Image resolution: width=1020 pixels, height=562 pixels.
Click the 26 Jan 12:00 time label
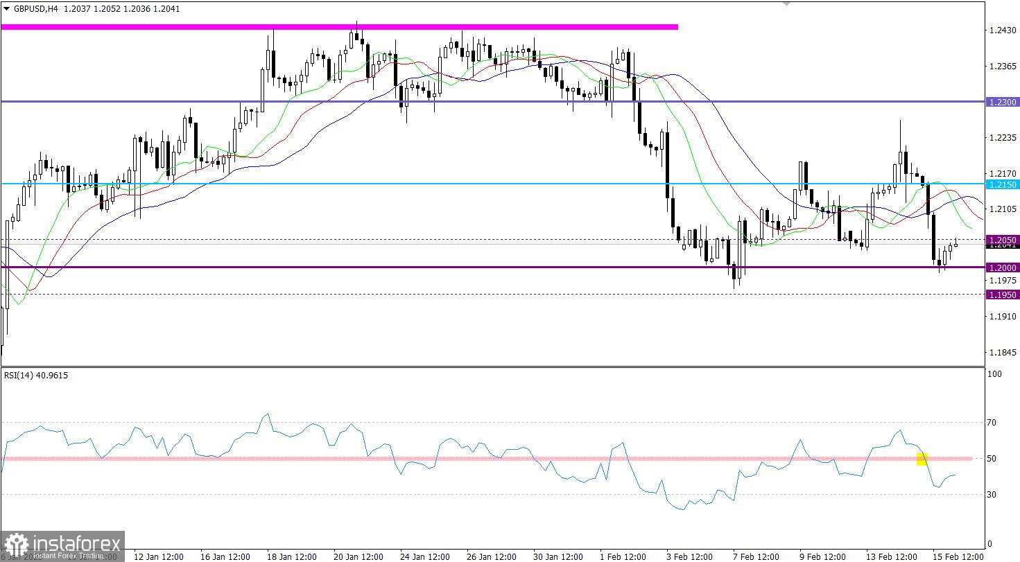click(x=492, y=556)
